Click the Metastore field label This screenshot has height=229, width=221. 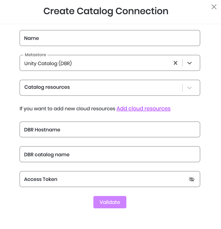tap(35, 55)
